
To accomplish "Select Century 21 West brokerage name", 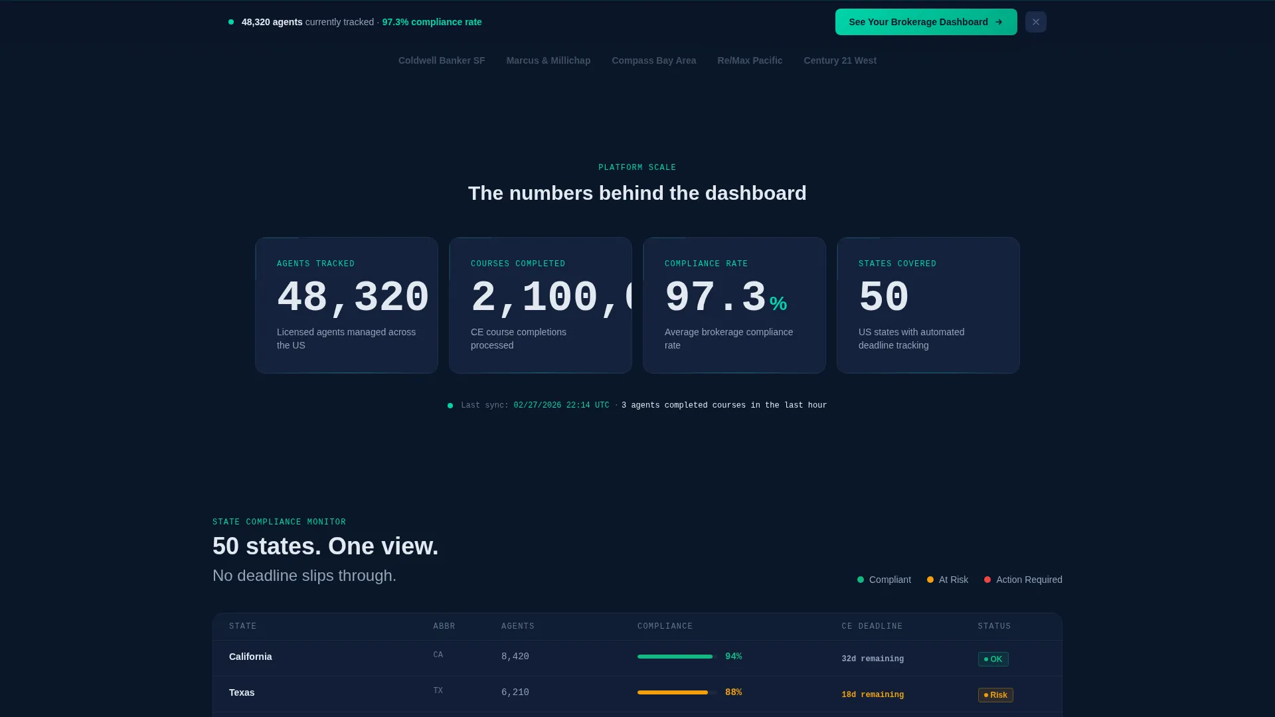I will pyautogui.click(x=840, y=60).
